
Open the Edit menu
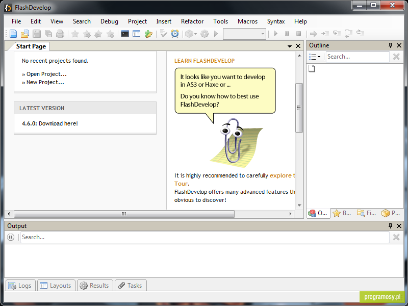coord(36,21)
